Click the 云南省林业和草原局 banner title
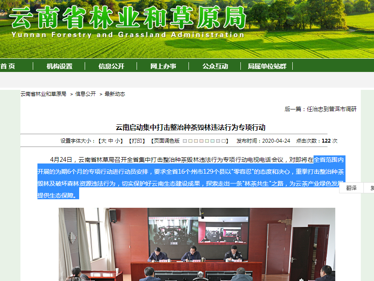The image size is (374, 281). tap(128, 17)
